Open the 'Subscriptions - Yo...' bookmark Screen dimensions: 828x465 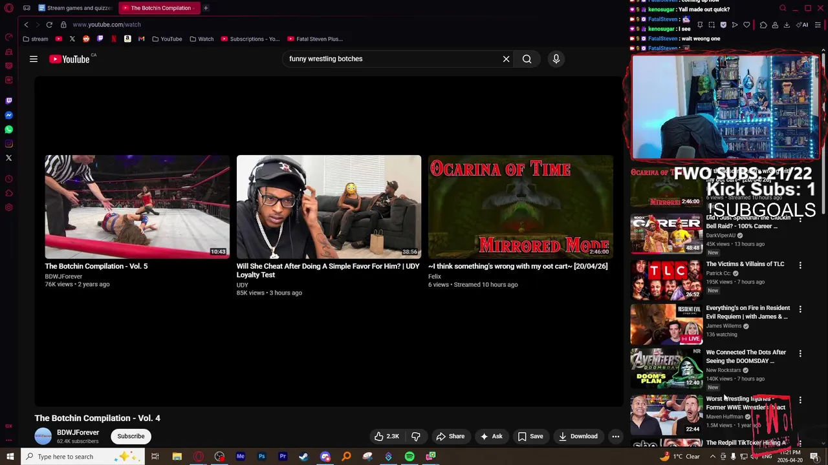(250, 39)
